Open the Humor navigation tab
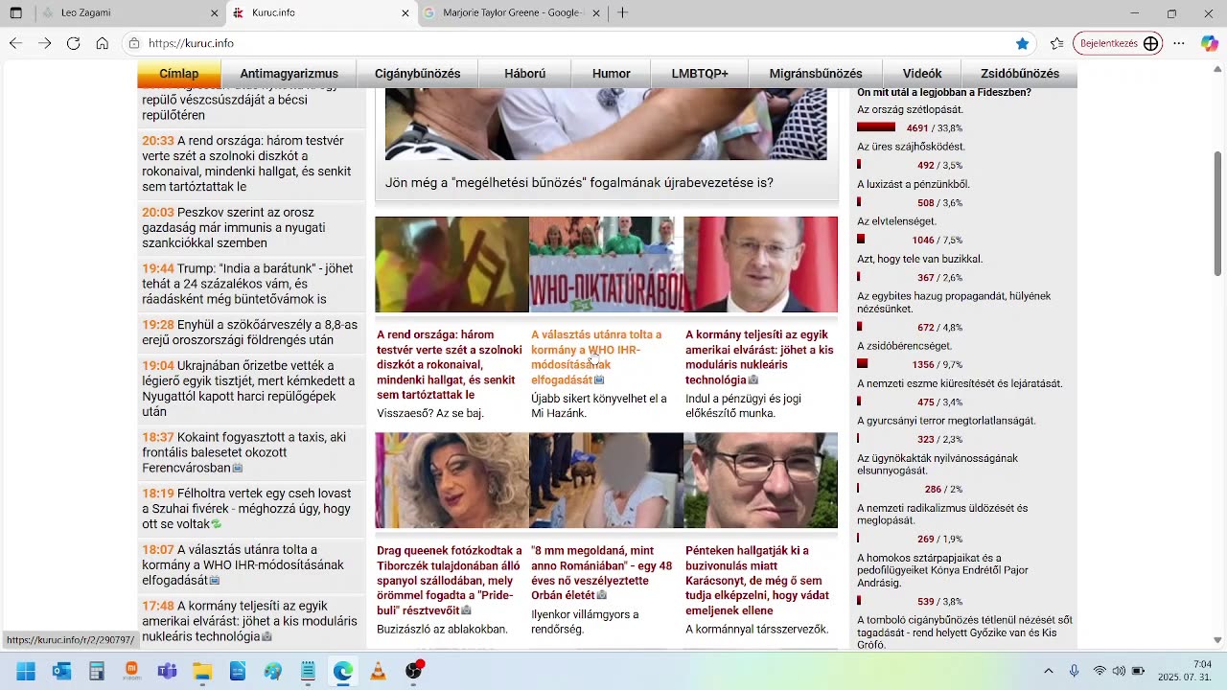This screenshot has height=690, width=1227. click(612, 74)
